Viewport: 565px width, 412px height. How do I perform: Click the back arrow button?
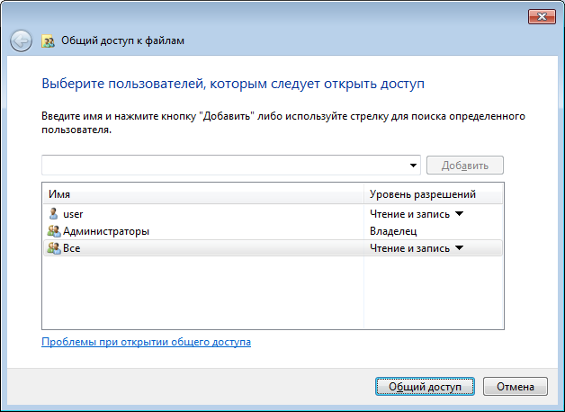(x=21, y=40)
